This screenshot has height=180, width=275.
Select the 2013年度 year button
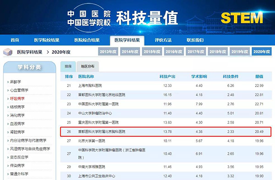tap(108, 51)
